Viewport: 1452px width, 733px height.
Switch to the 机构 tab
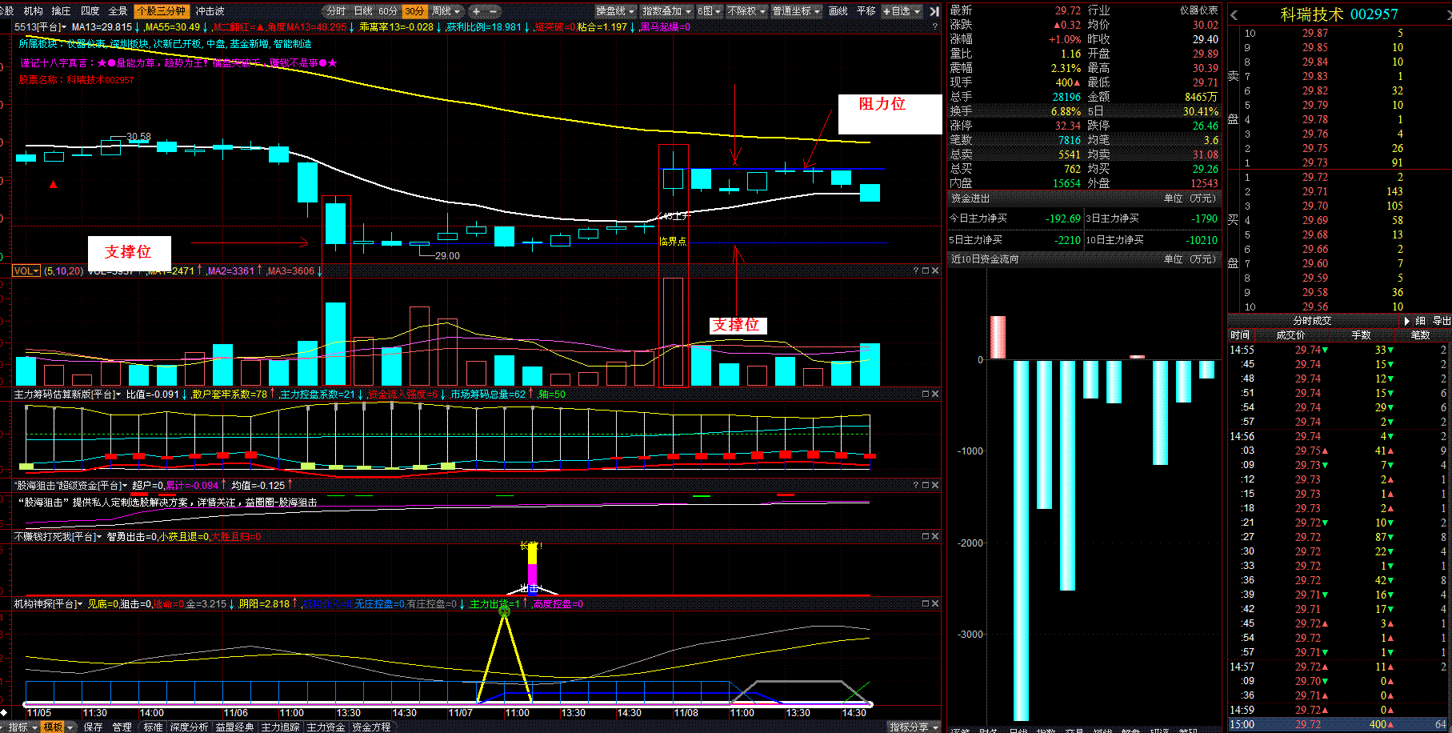(33, 11)
